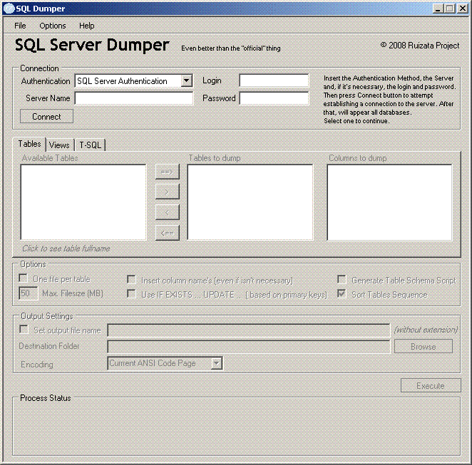Click inside the Columns to dump list

coord(390,202)
